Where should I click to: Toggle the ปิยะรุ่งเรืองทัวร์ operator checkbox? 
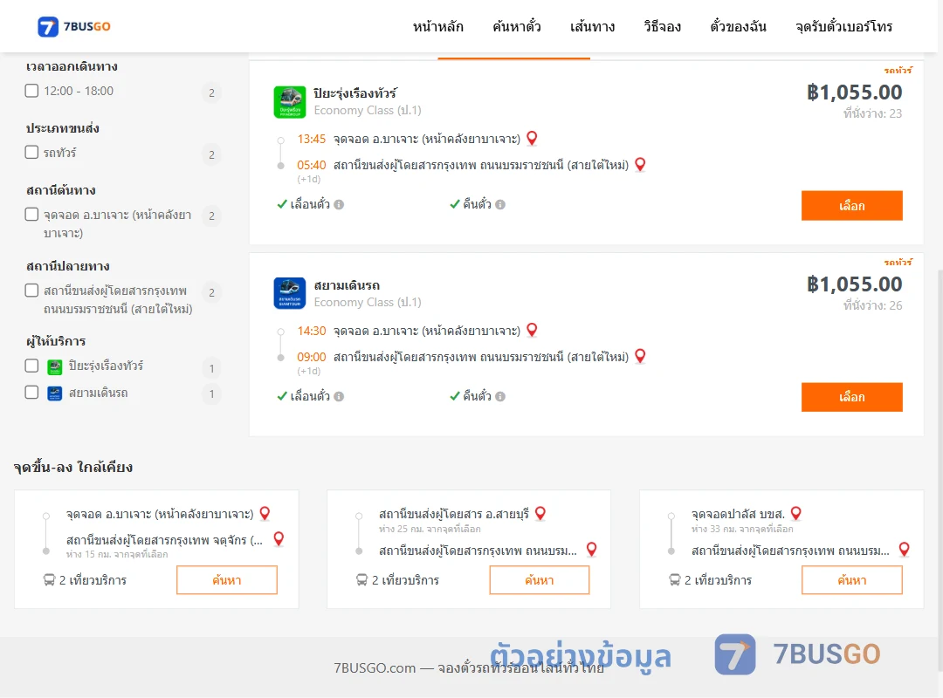pos(32,366)
